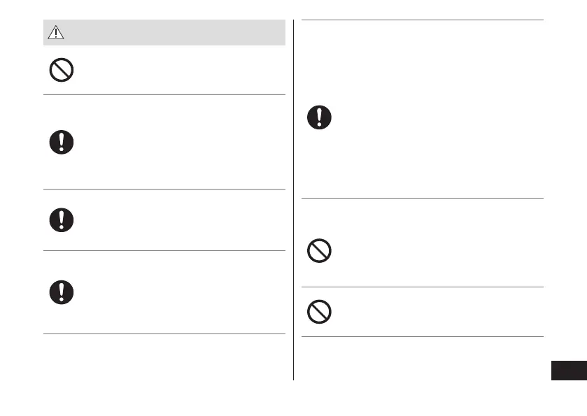Click the divider under the first left exclamation icon

click(x=164, y=189)
